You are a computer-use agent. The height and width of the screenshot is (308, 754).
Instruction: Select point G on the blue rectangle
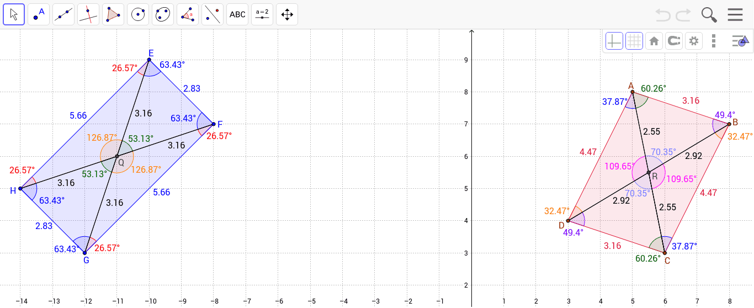pos(84,253)
